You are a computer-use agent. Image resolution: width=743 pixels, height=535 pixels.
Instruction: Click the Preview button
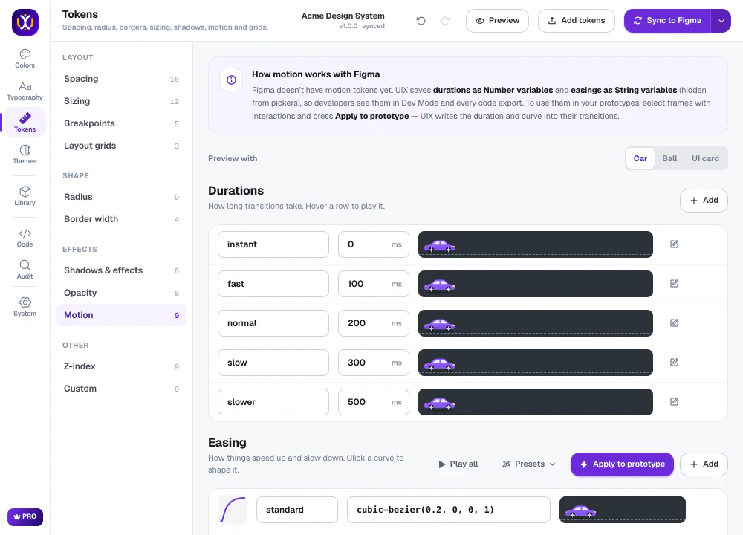[497, 21]
